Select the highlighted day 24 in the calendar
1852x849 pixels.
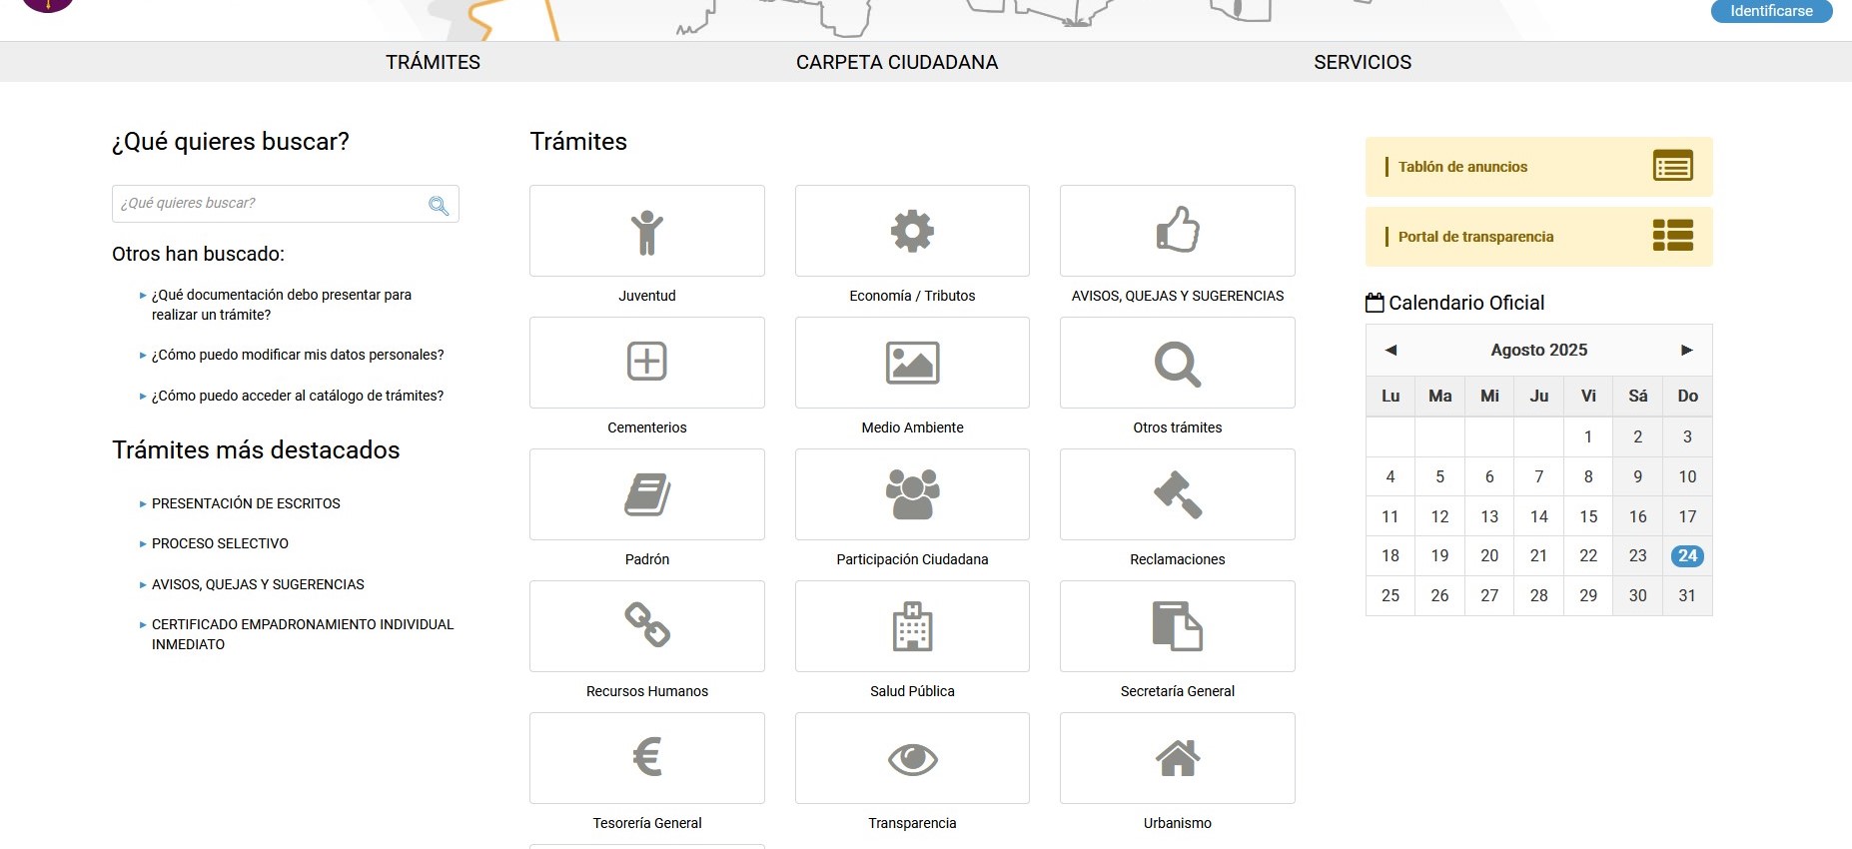pyautogui.click(x=1687, y=556)
